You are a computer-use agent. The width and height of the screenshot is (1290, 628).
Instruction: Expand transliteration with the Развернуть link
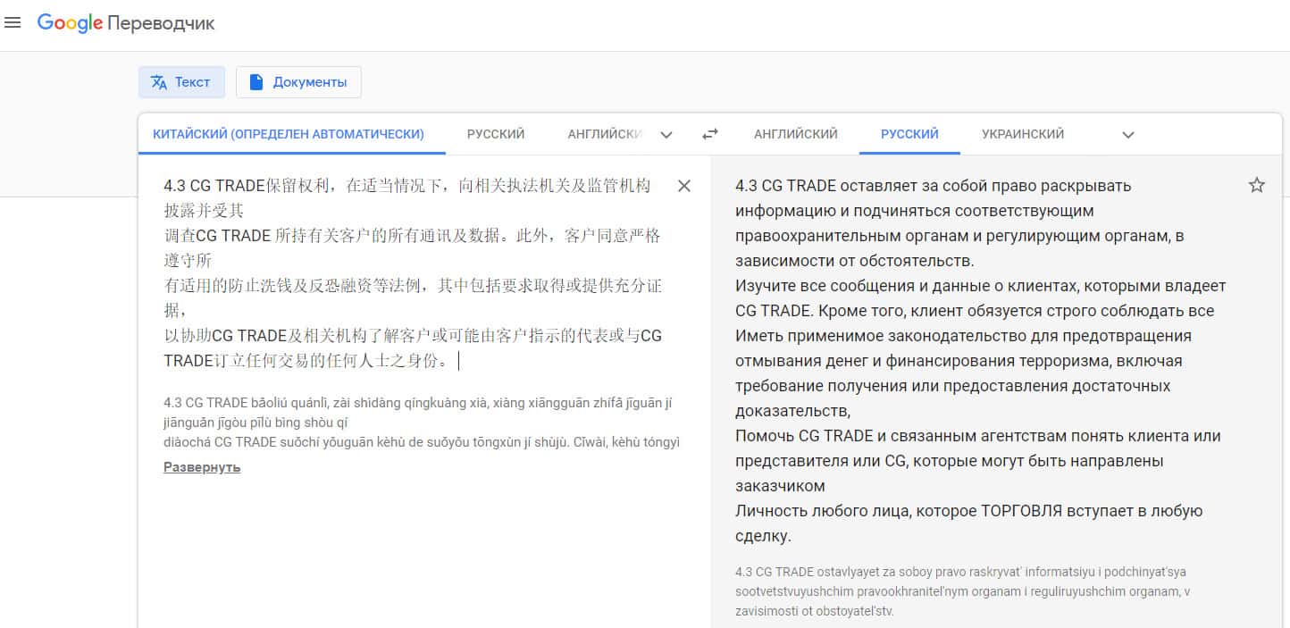point(202,467)
